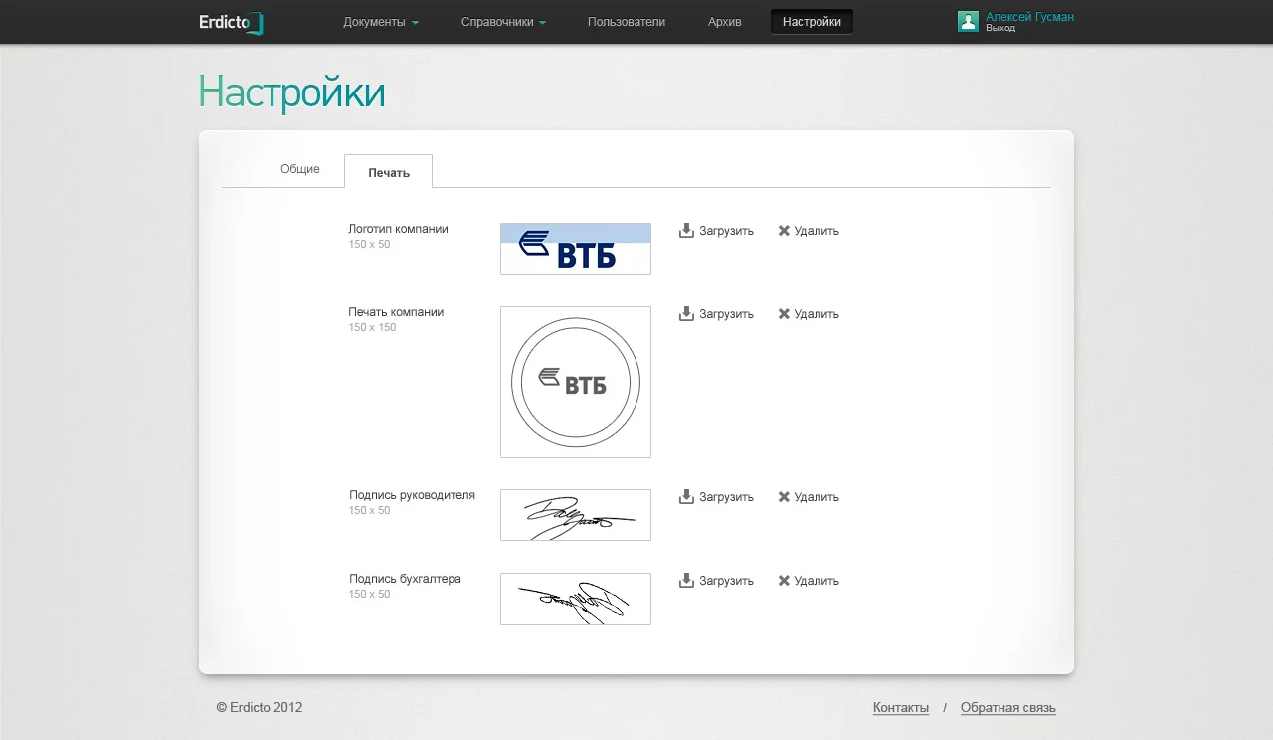Go to Пользователи in the navigation
This screenshot has width=1273, height=740.
pos(627,22)
